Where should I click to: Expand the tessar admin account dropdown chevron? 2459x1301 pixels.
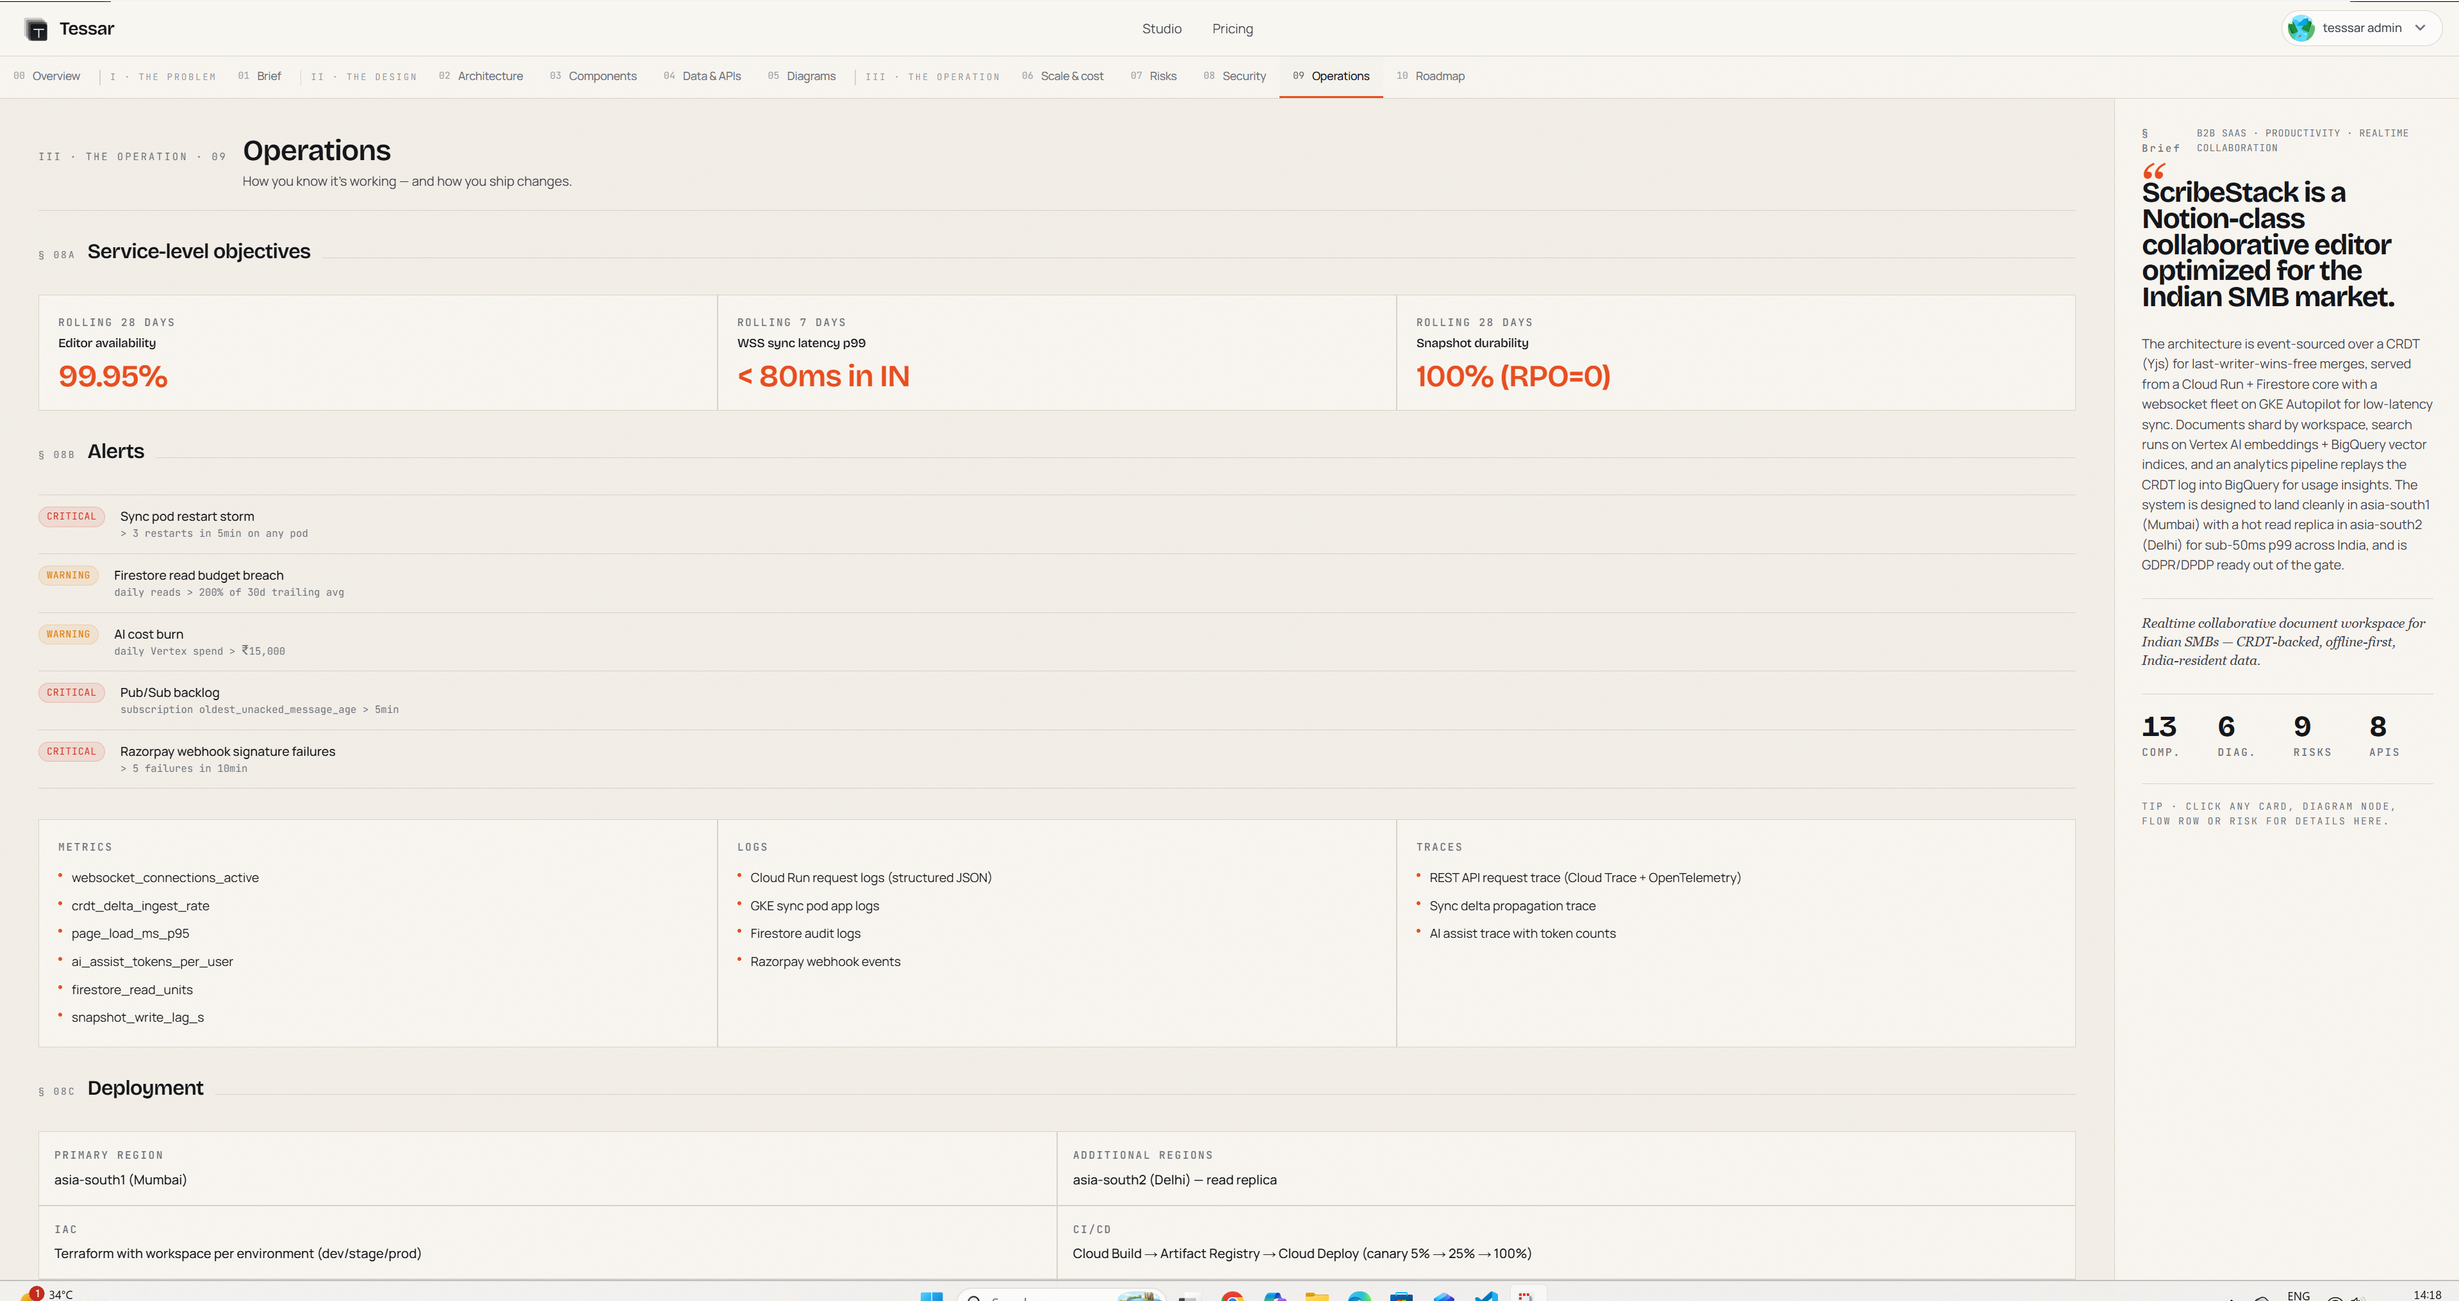(2420, 29)
